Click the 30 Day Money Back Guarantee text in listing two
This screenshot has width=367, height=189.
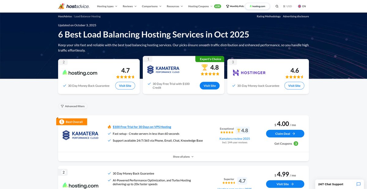pos(133,173)
